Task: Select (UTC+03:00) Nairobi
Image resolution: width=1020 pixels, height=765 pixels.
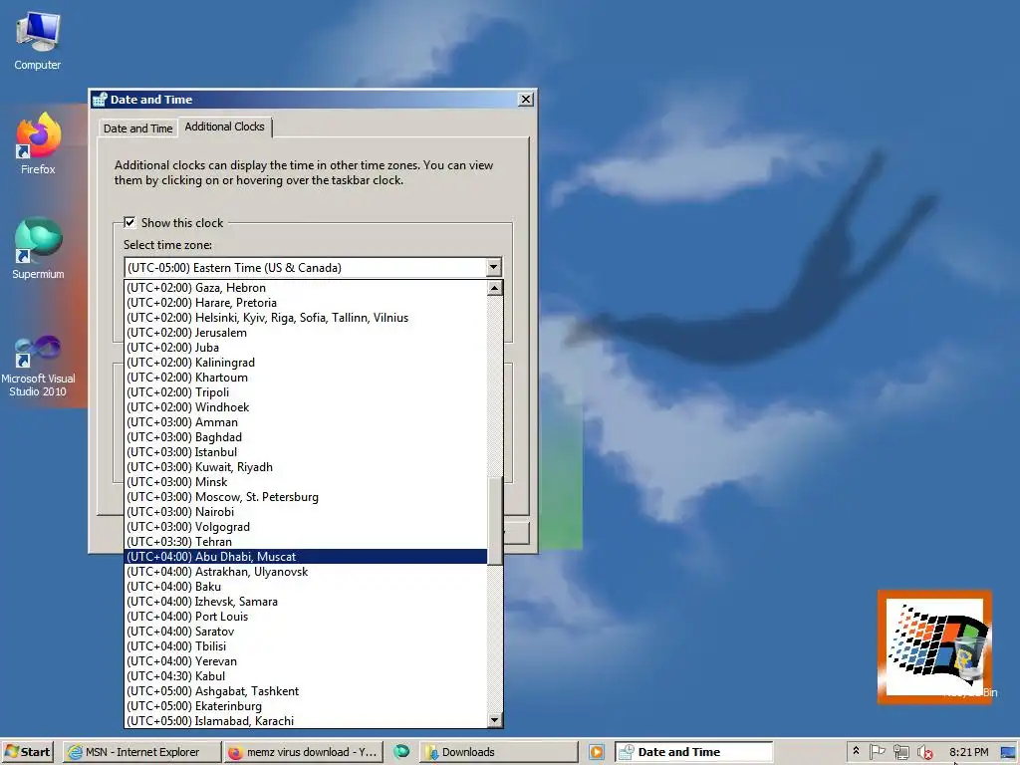Action: click(x=305, y=512)
